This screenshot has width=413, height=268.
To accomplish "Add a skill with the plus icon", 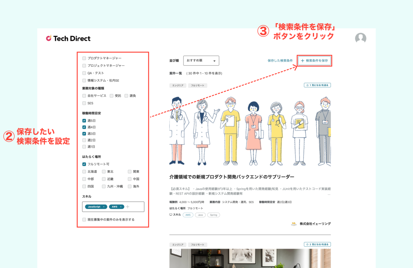I will click(128, 207).
